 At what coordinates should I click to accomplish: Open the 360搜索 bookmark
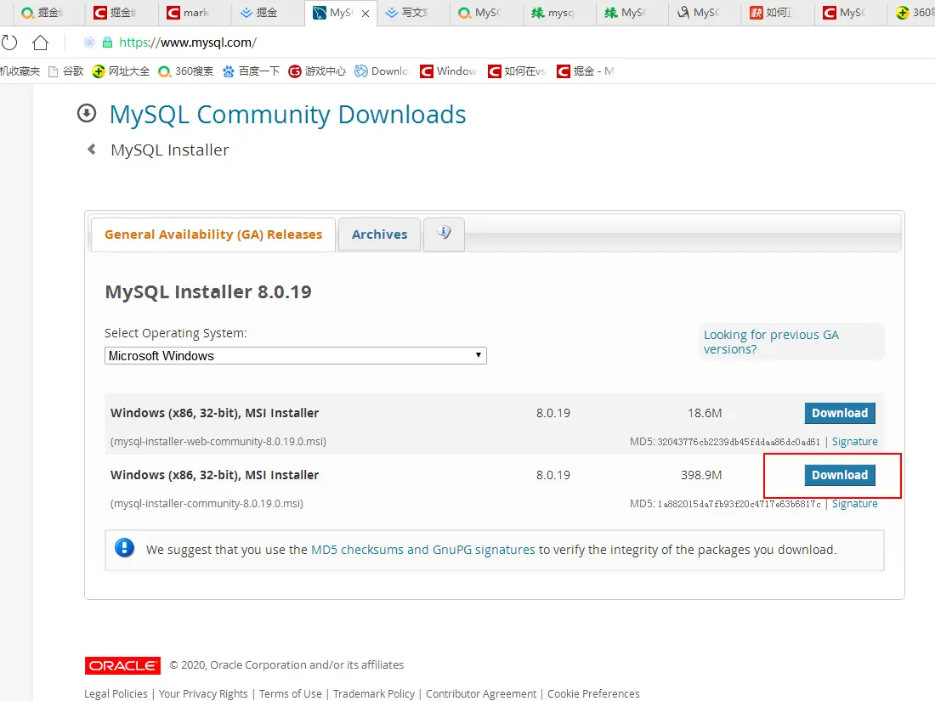(x=186, y=71)
